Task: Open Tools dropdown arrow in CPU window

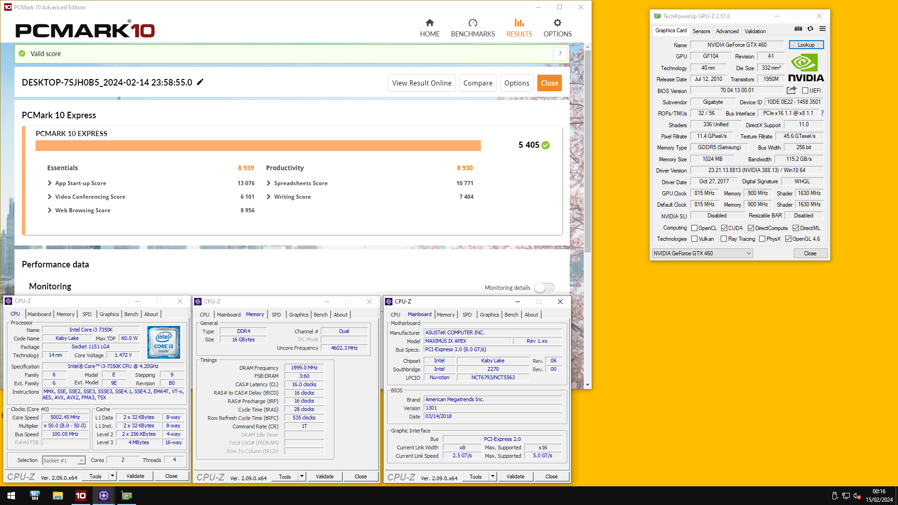Action: 112,476
